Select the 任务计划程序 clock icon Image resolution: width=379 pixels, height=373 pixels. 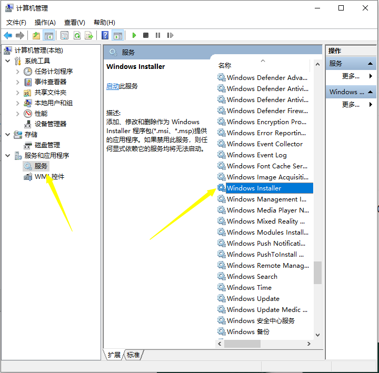click(28, 72)
